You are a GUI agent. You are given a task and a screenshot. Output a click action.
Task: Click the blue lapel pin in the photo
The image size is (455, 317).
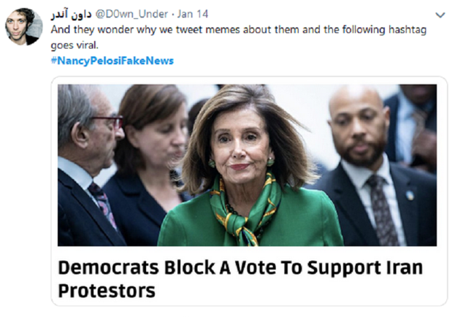[410, 196]
